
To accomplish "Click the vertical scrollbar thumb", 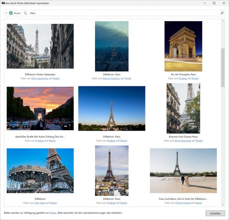I will click(223, 67).
